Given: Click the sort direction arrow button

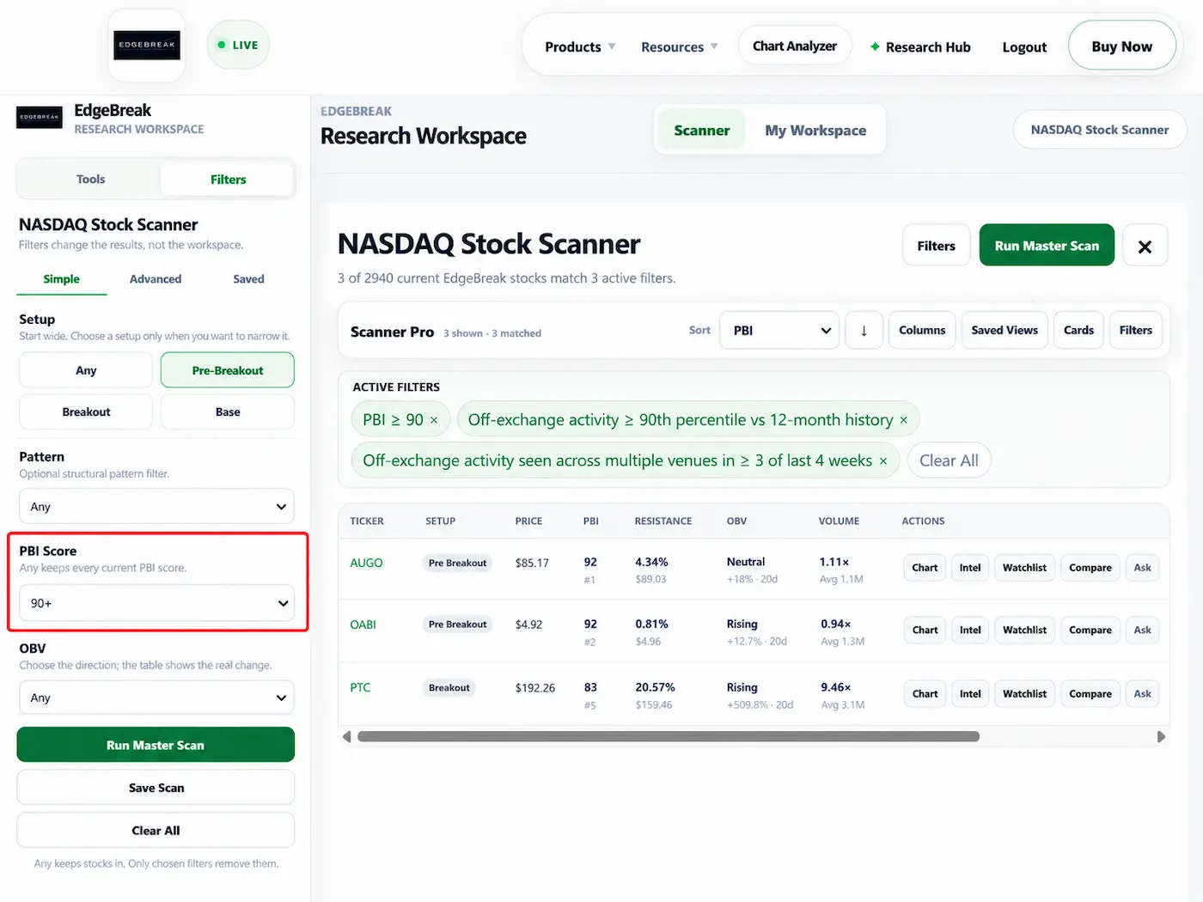Looking at the screenshot, I should [x=864, y=330].
